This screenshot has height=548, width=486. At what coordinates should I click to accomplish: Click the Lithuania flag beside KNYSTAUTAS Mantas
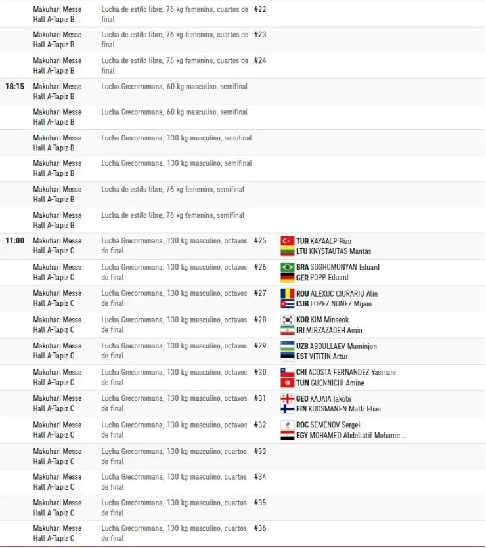pos(287,251)
